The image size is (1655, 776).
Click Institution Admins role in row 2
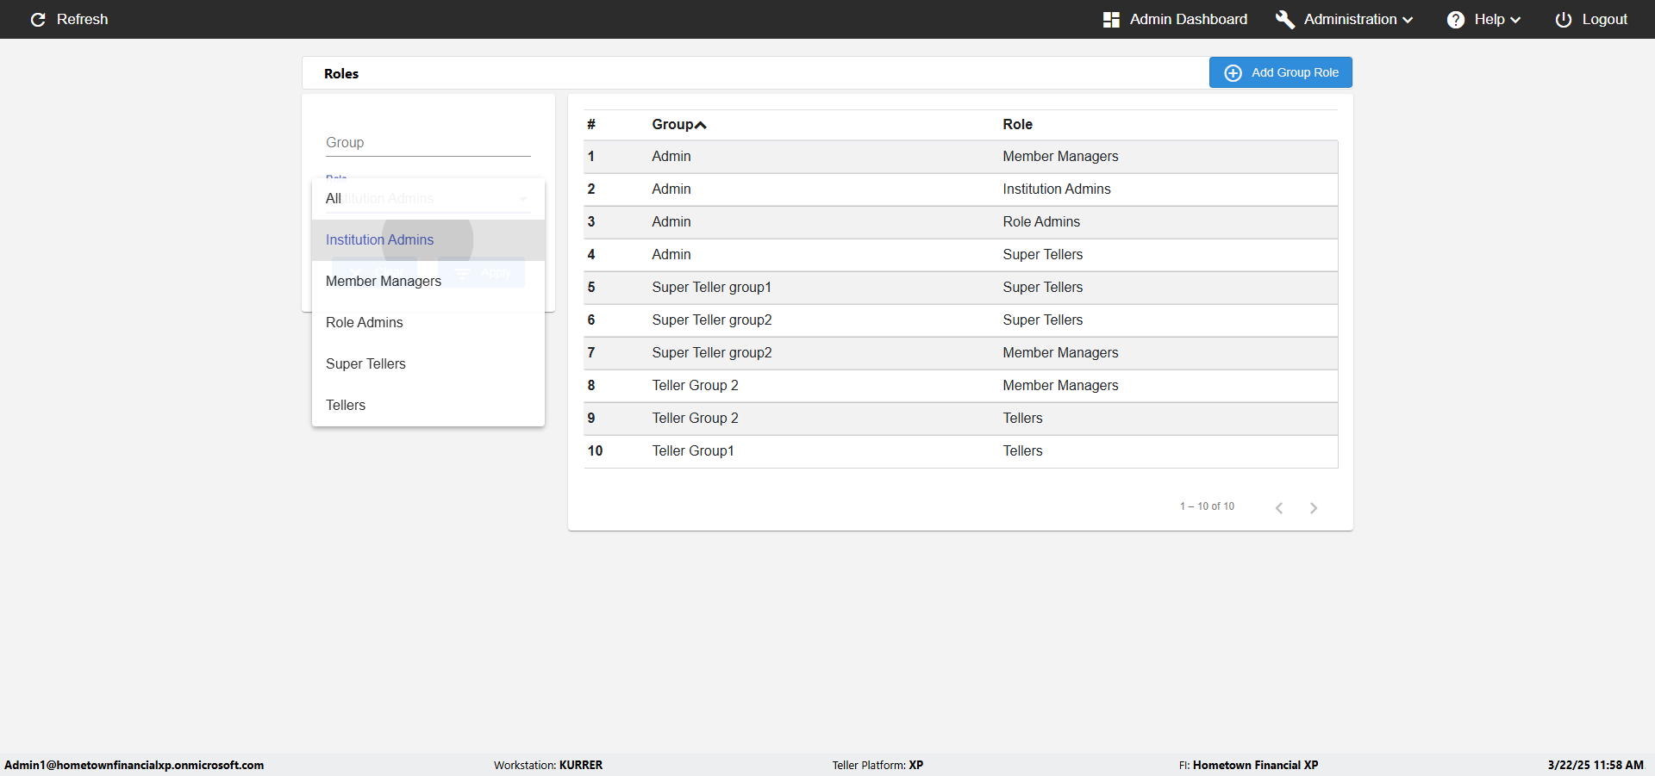pyautogui.click(x=1057, y=189)
